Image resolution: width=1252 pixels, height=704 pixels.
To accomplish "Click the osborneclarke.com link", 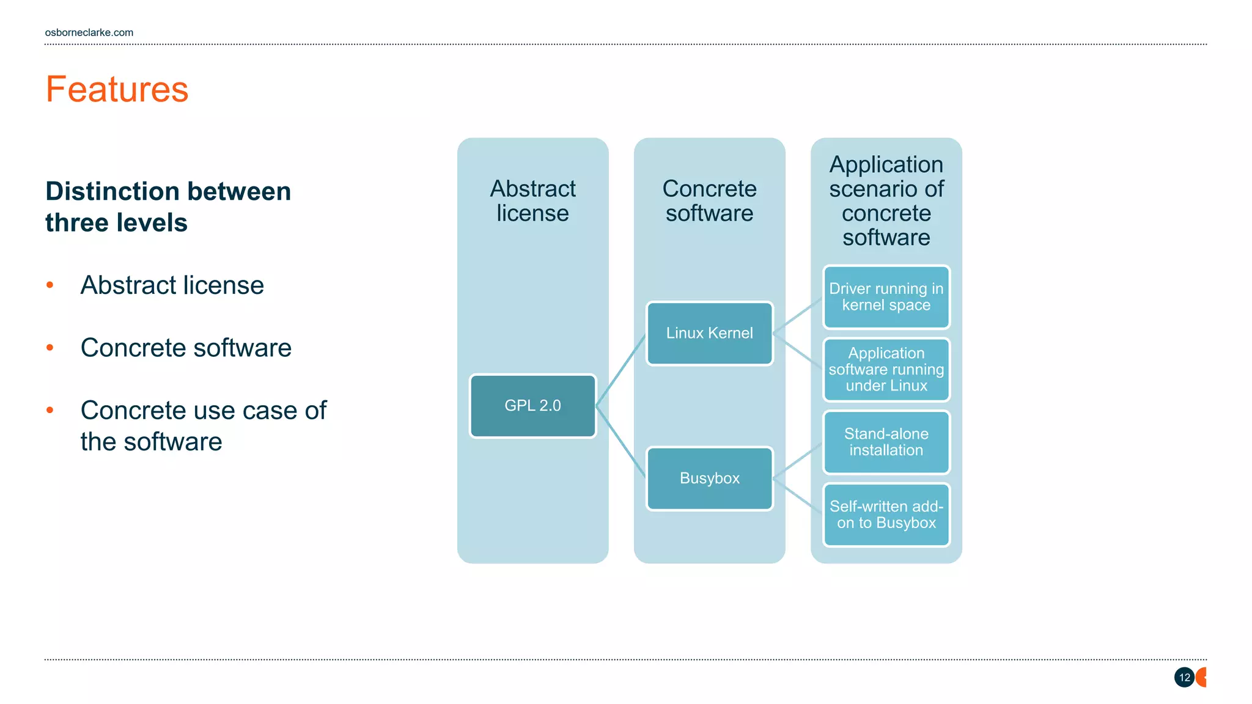I will pos(89,32).
